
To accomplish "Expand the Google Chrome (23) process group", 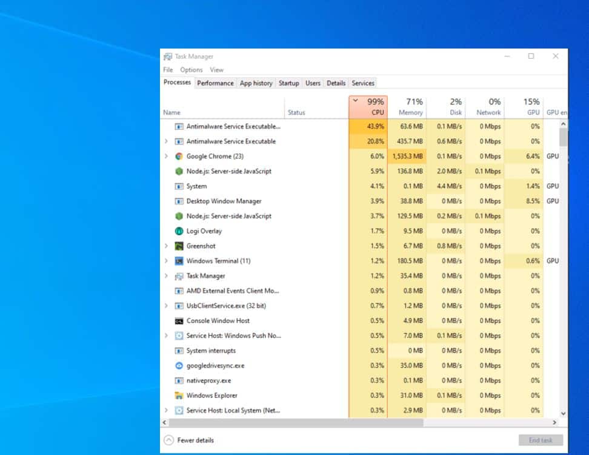I will coord(166,156).
